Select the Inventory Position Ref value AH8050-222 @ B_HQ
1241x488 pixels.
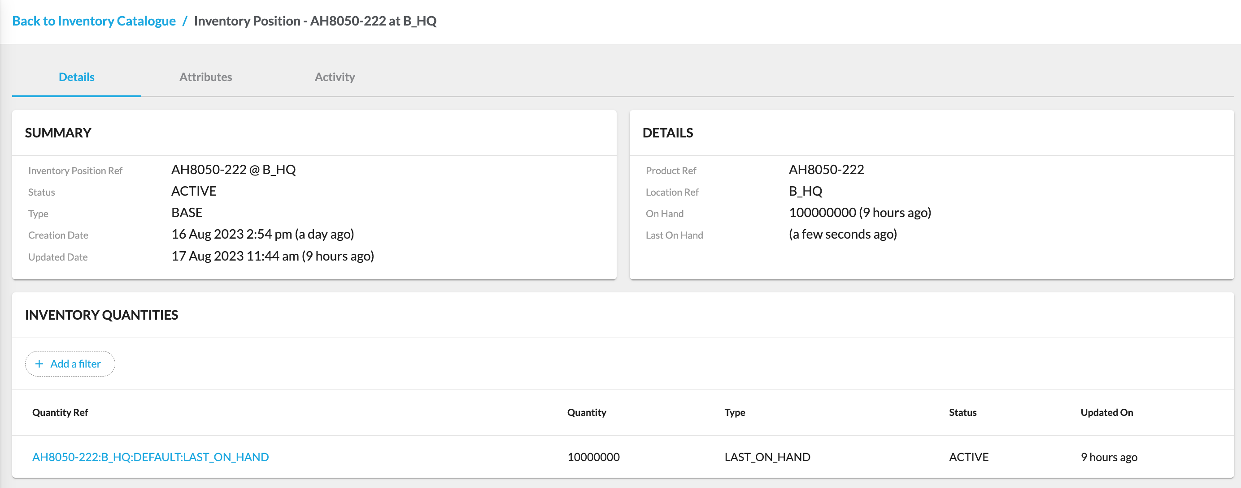tap(234, 169)
